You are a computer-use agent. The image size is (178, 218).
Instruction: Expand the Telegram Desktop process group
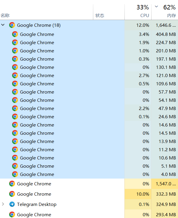tap(3, 204)
